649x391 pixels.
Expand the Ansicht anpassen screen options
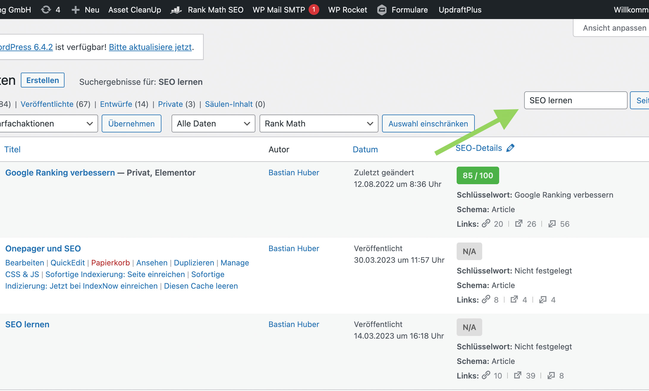[x=611, y=28]
